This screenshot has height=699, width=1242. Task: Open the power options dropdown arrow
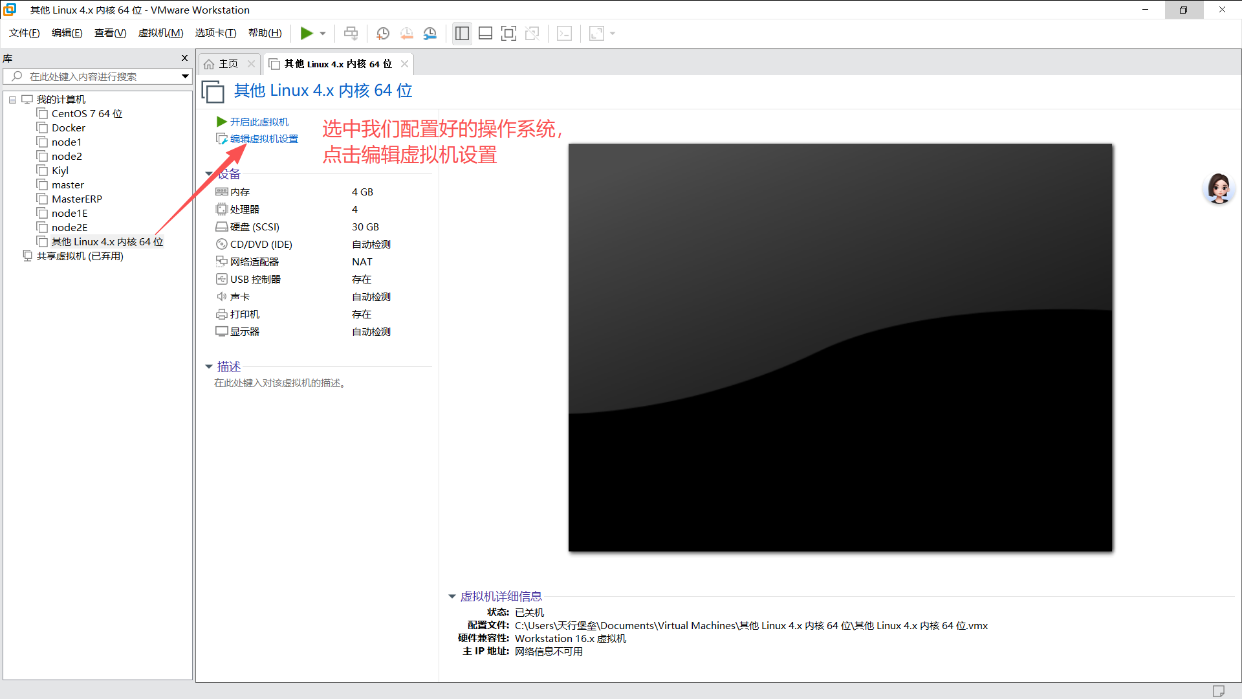321,33
